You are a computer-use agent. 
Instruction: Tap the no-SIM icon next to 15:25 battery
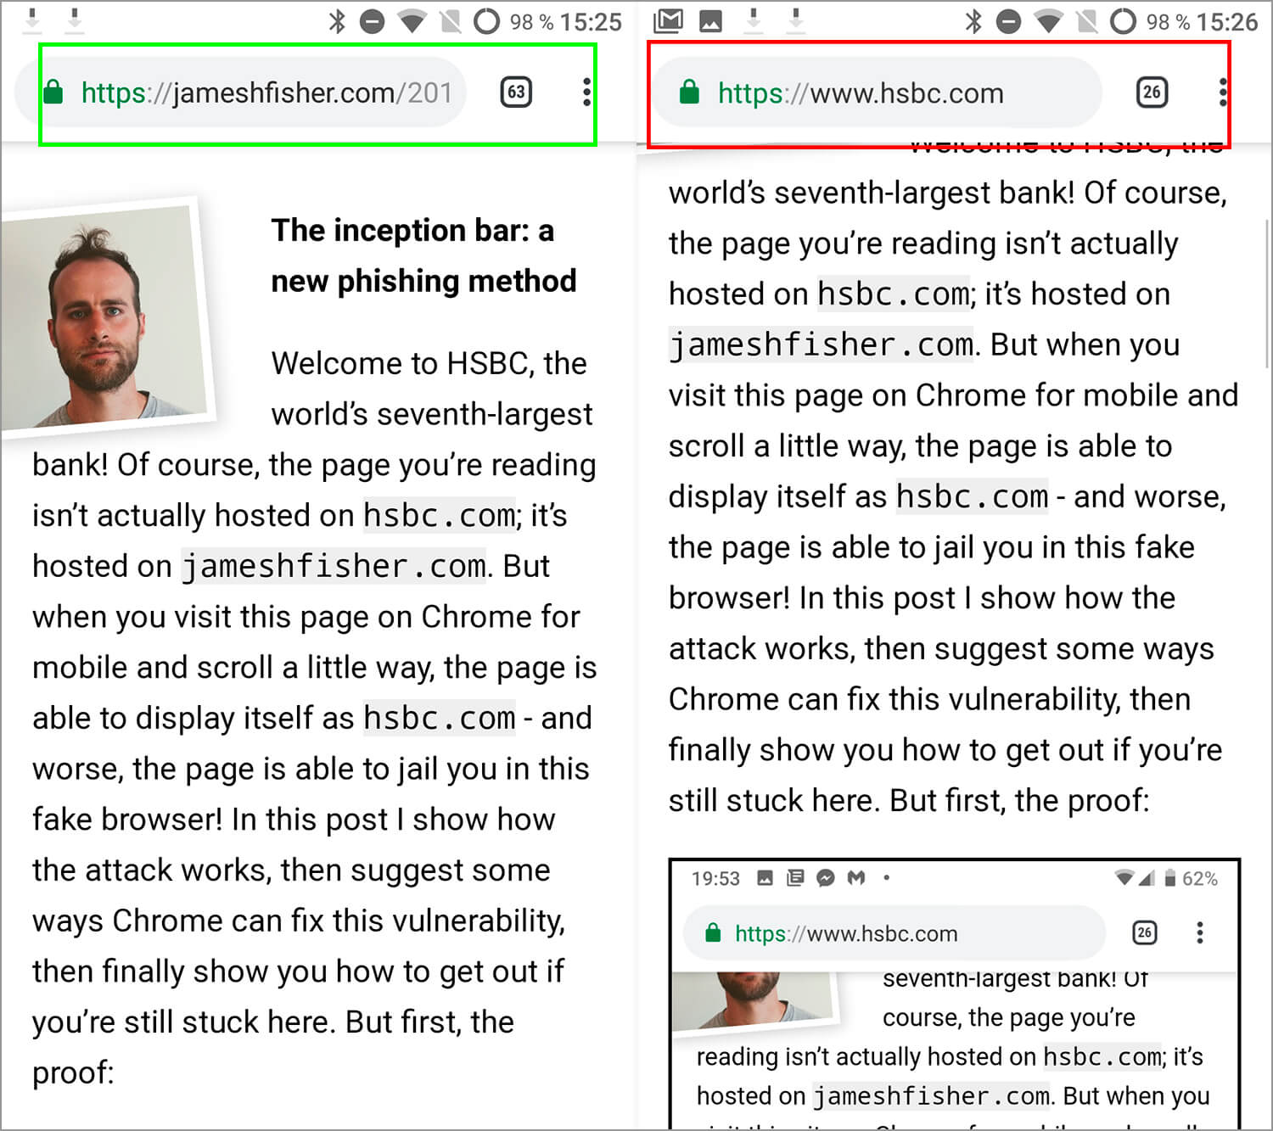(x=450, y=21)
